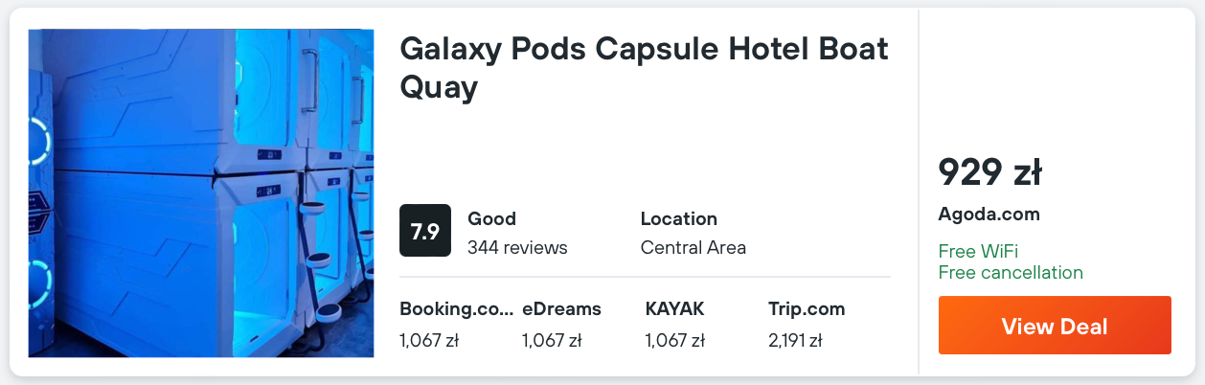
Task: Click the 1,067 zł price under Booking.com
Action: tap(429, 340)
